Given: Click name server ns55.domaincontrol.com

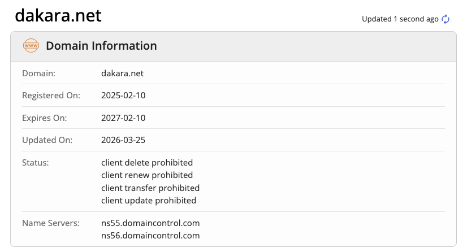Looking at the screenshot, I should click(x=150, y=223).
